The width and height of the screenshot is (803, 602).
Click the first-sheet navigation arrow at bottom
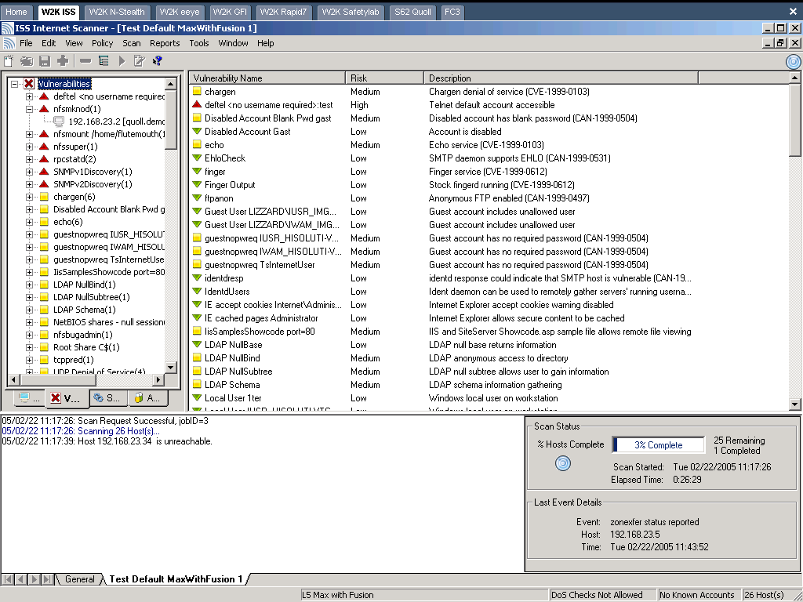point(8,579)
